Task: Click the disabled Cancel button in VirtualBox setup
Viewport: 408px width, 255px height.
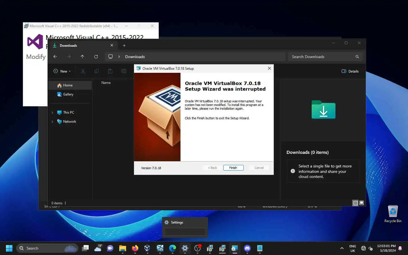Action: (x=259, y=168)
